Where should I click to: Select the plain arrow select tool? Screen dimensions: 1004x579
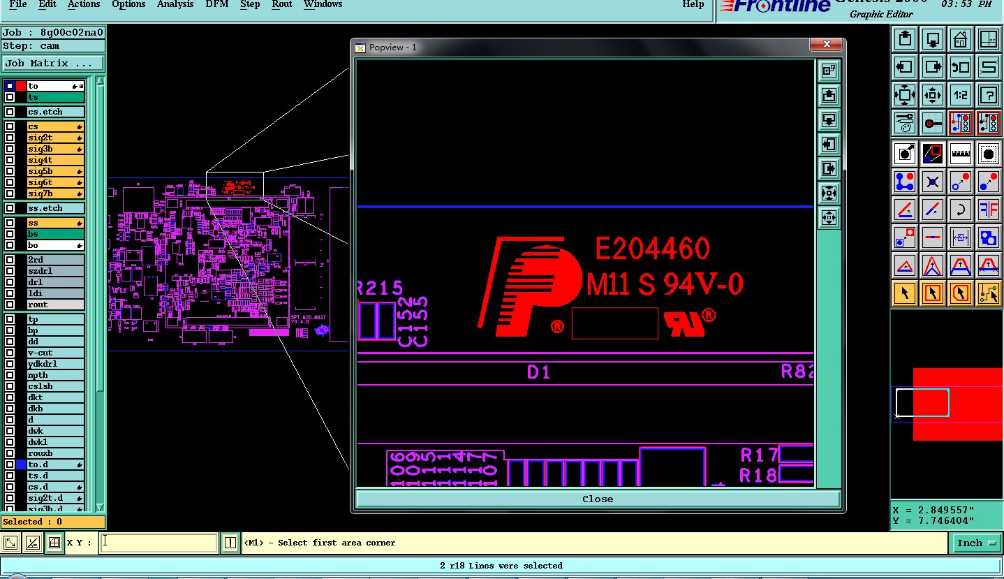coord(906,293)
